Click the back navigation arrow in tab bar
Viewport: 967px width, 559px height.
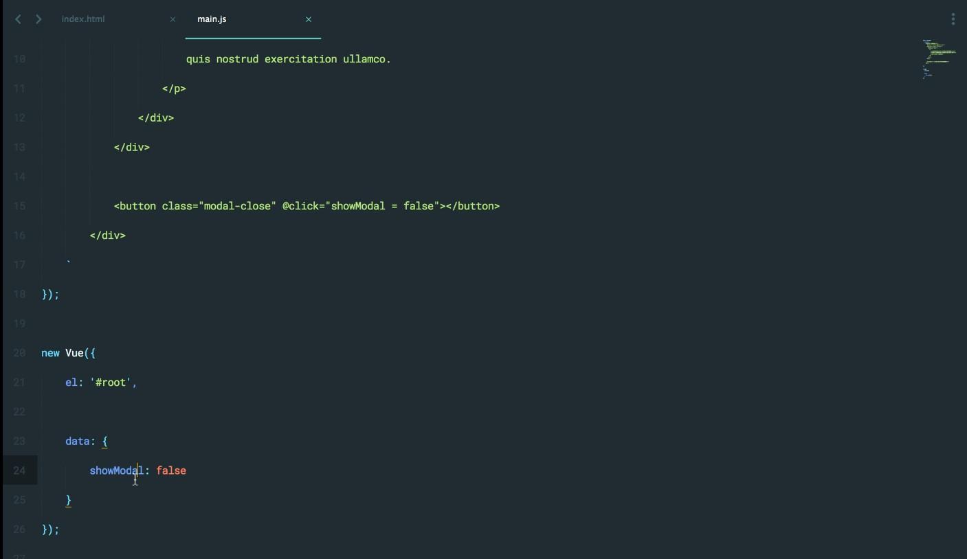(x=19, y=19)
